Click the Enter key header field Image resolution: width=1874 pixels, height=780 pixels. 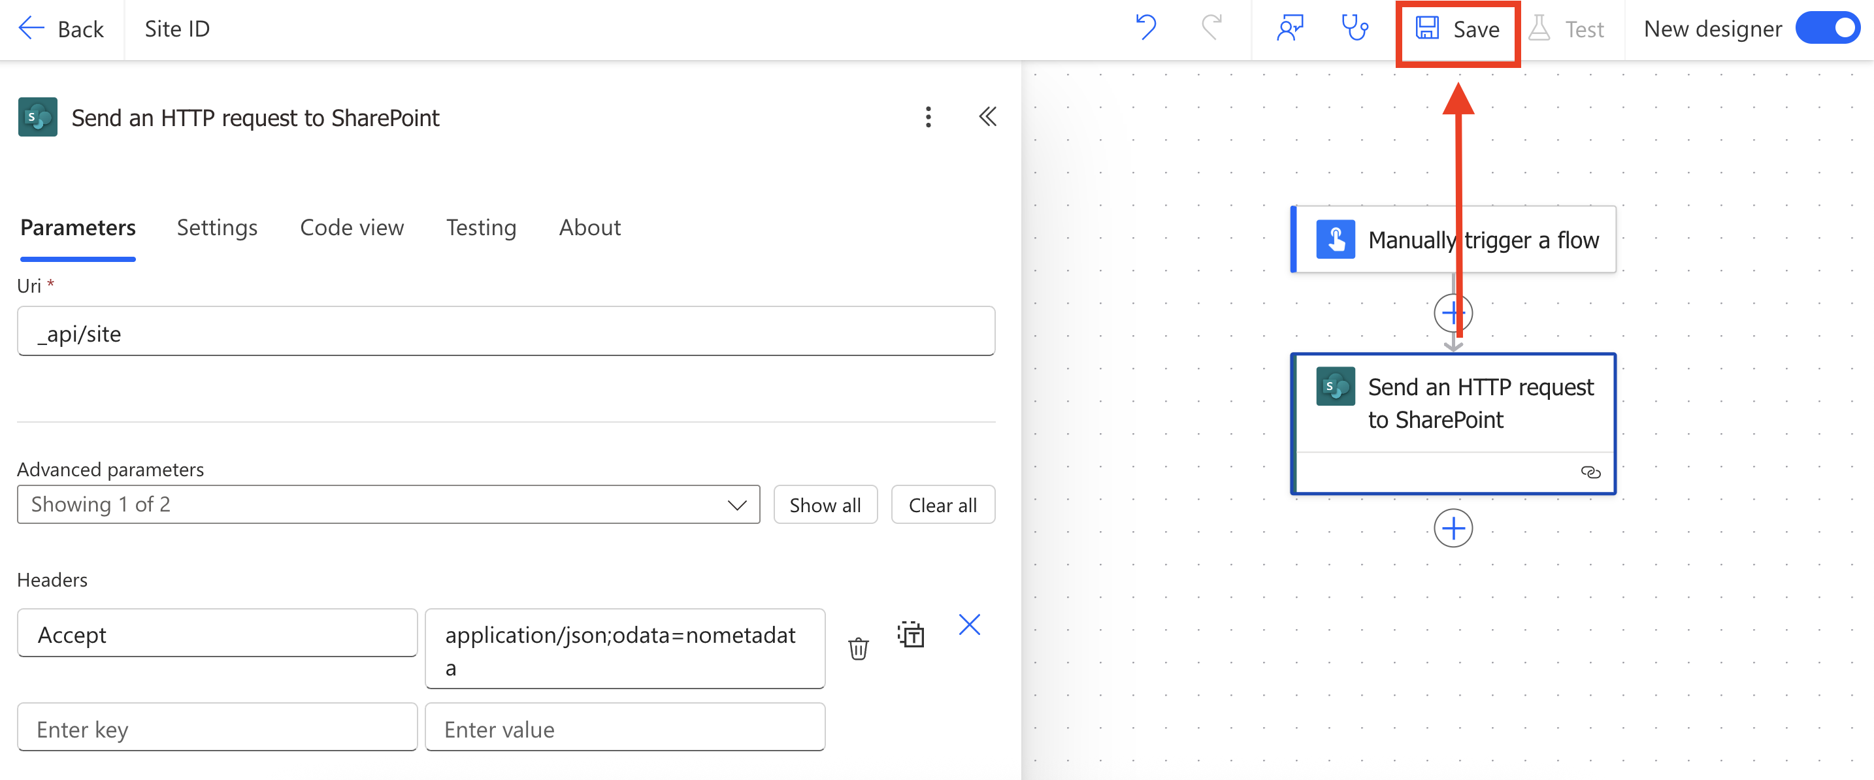(x=217, y=728)
